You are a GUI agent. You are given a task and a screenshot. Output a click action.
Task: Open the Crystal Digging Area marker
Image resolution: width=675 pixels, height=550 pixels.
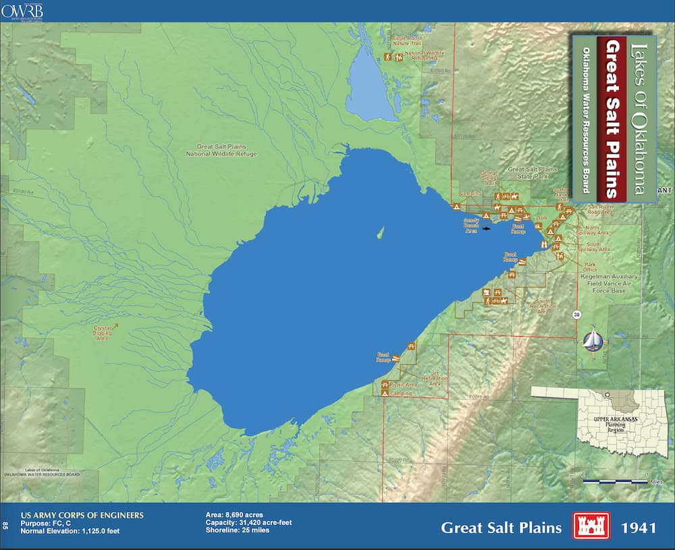103,332
